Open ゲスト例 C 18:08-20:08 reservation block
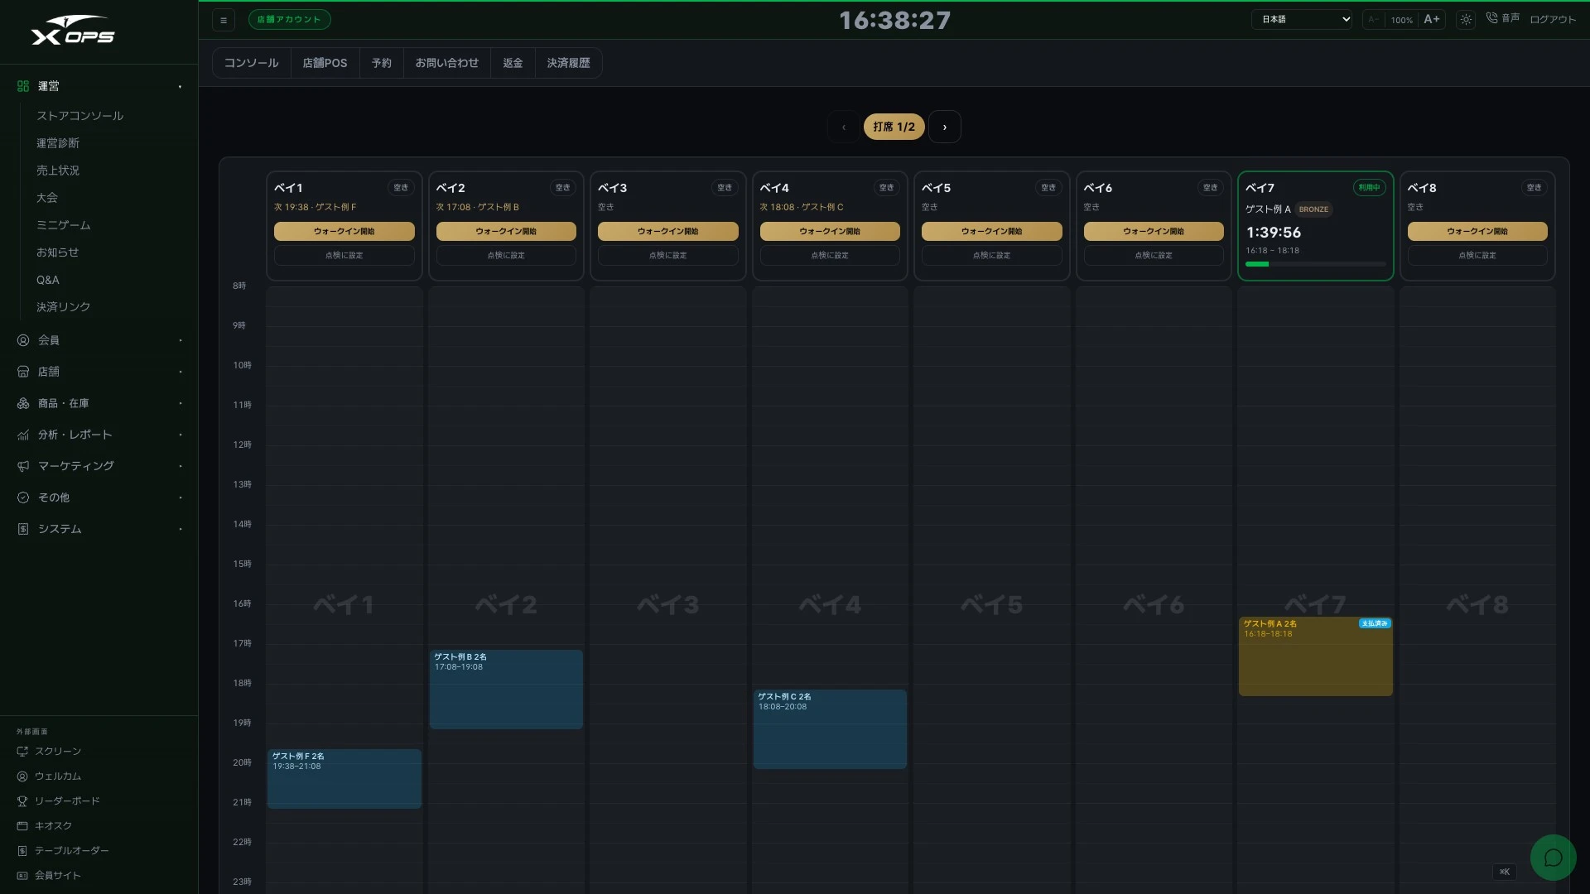 pos(830,729)
